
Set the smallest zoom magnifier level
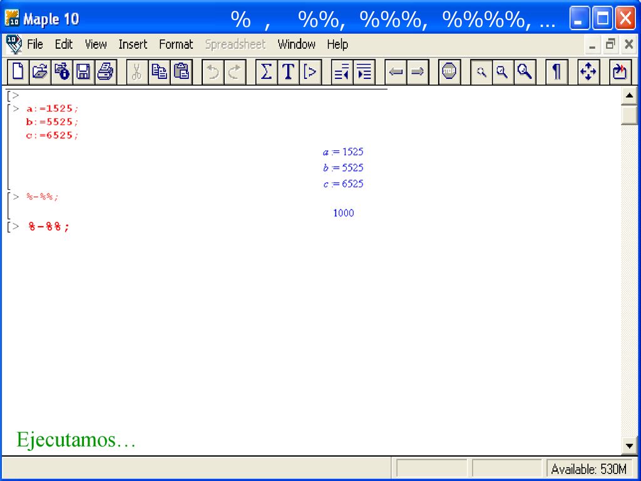tap(481, 72)
